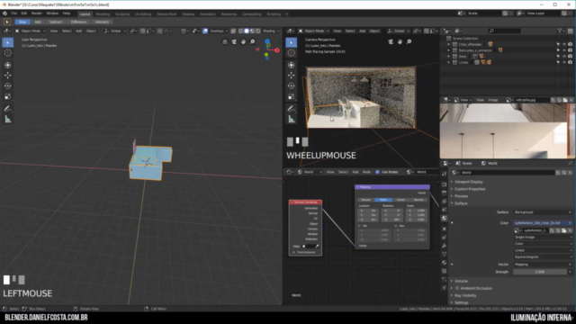The height and width of the screenshot is (324, 576).
Task: Expand the Luzes collection
Action: pos(448,62)
